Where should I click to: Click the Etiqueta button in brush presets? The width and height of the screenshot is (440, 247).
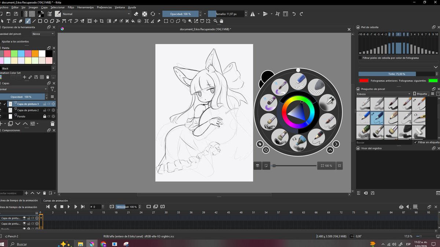click(421, 94)
